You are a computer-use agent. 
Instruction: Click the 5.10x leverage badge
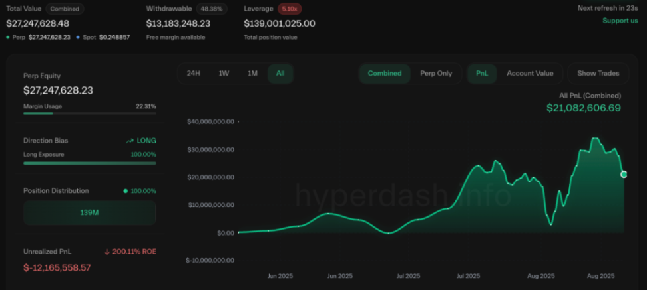pyautogui.click(x=290, y=9)
